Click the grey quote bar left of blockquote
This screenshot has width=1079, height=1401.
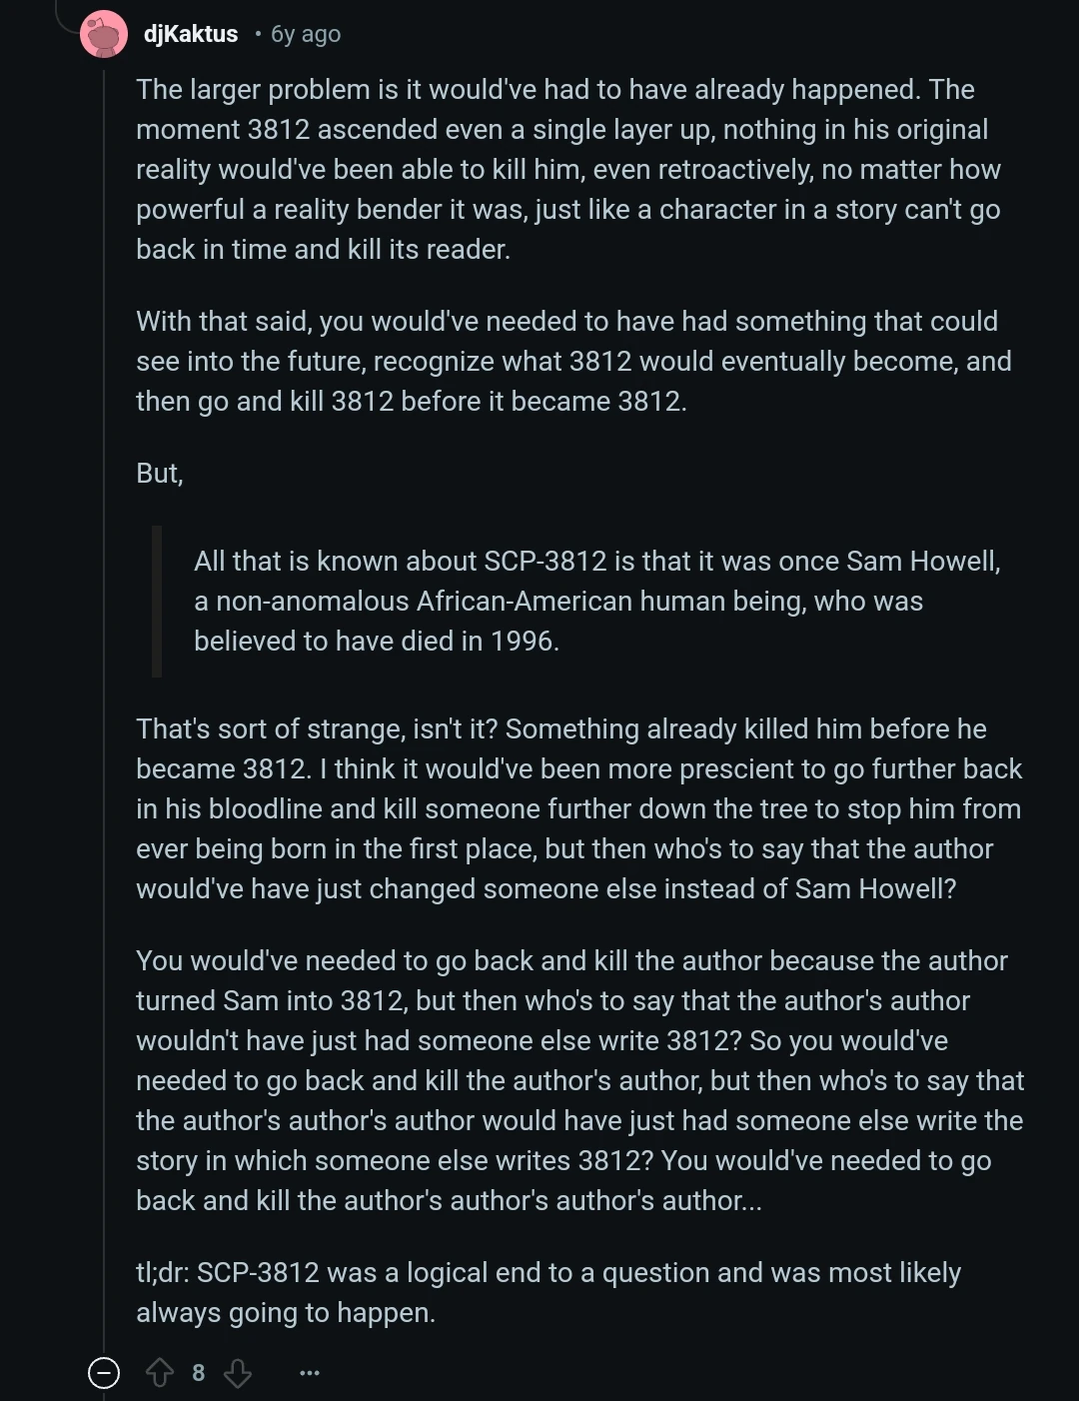pos(157,601)
